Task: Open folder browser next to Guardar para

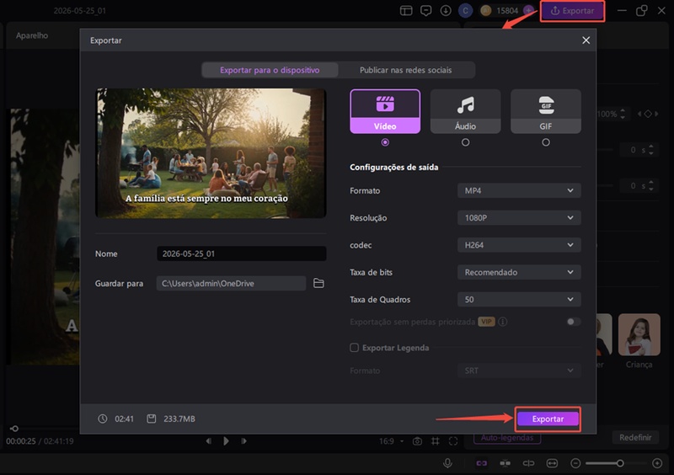Action: 318,283
